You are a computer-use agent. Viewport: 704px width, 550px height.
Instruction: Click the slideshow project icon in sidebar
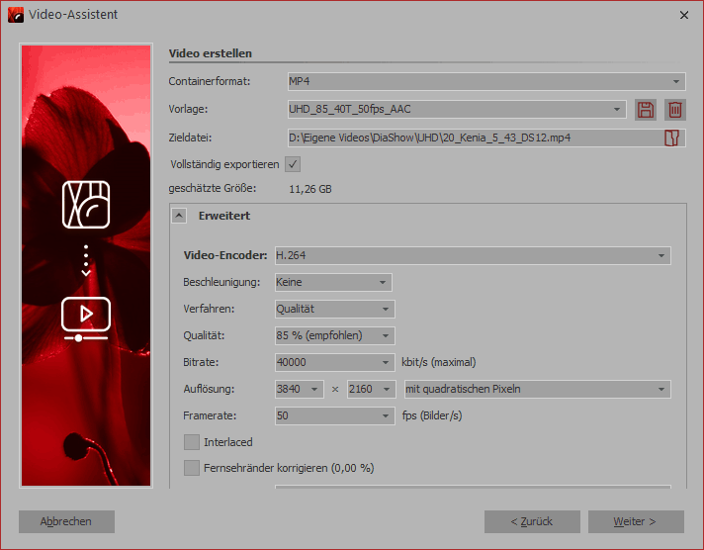[x=86, y=204]
